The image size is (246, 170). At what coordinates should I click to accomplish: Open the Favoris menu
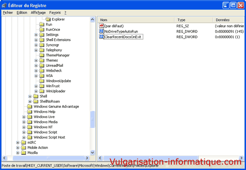(x=55, y=13)
